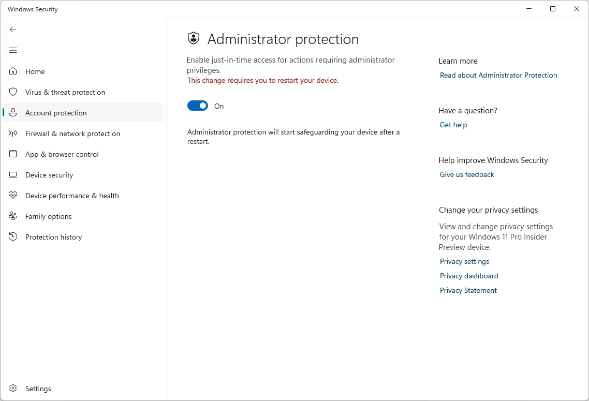The height and width of the screenshot is (401, 589).
Task: Click the Device performance & health icon
Action: pyautogui.click(x=13, y=196)
